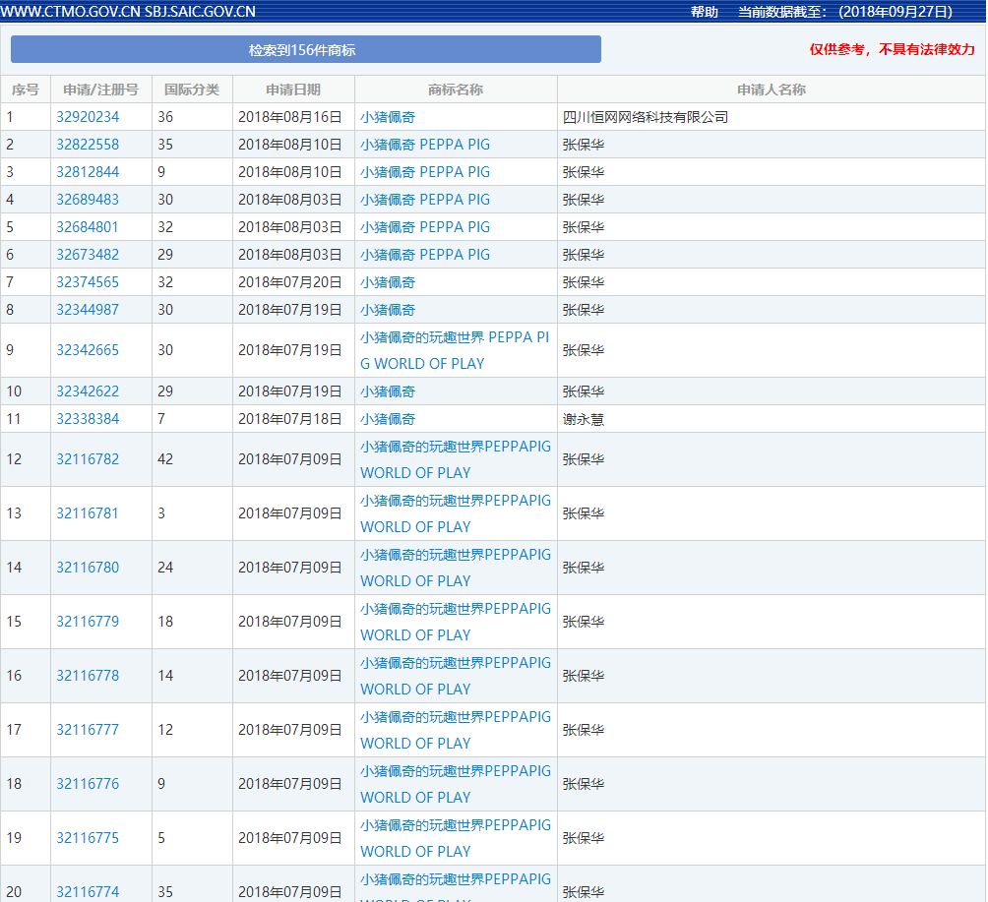
Task: Open trademark name for application 32116777
Action: 455,730
